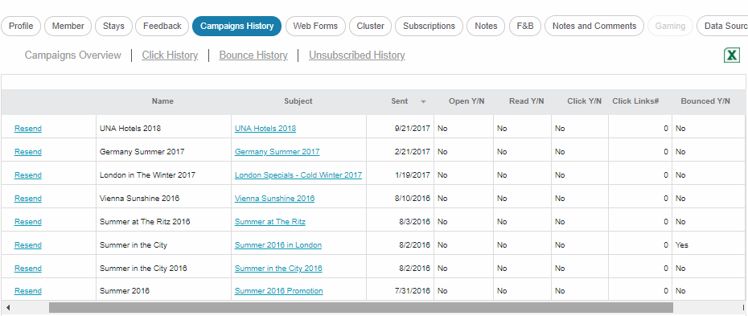
Task: Open the Stays tab
Action: (113, 27)
